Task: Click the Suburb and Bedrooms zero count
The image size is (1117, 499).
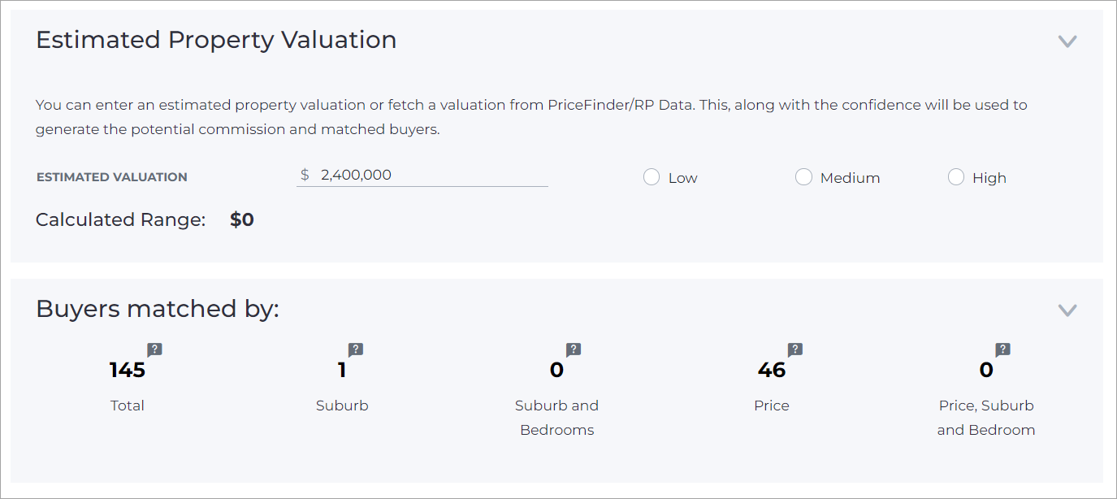Action: pyautogui.click(x=556, y=371)
